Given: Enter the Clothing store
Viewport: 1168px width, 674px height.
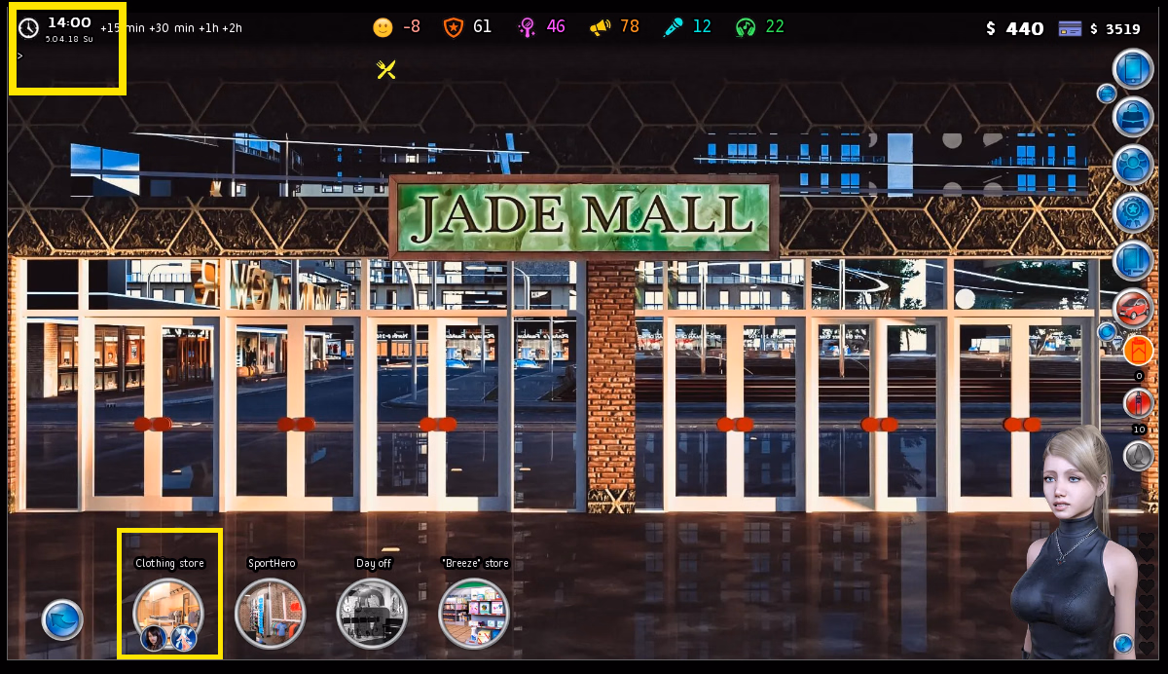Looking at the screenshot, I should coord(168,613).
